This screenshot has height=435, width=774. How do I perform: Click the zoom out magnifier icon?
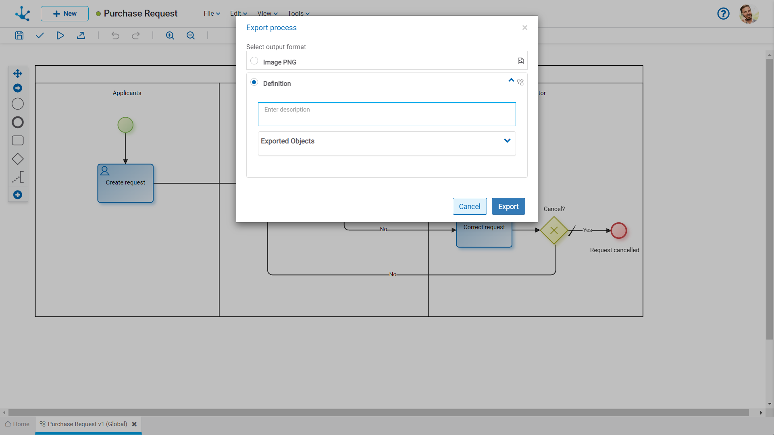click(x=191, y=35)
